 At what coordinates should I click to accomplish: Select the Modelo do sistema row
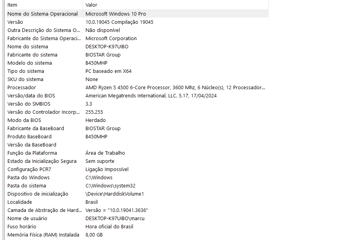(137, 63)
